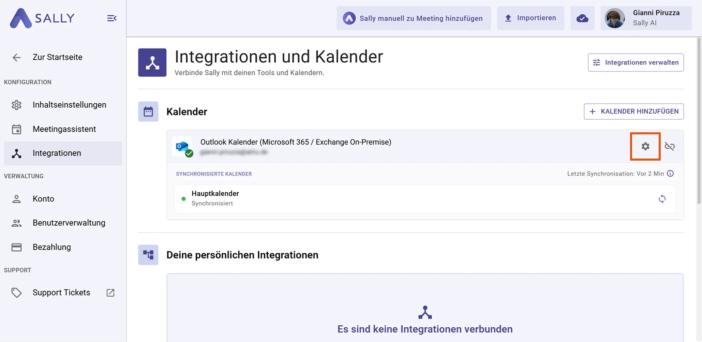Screen dimensions: 702x342
Task: Select Integrationen in the sidebar
Action: 63,153
